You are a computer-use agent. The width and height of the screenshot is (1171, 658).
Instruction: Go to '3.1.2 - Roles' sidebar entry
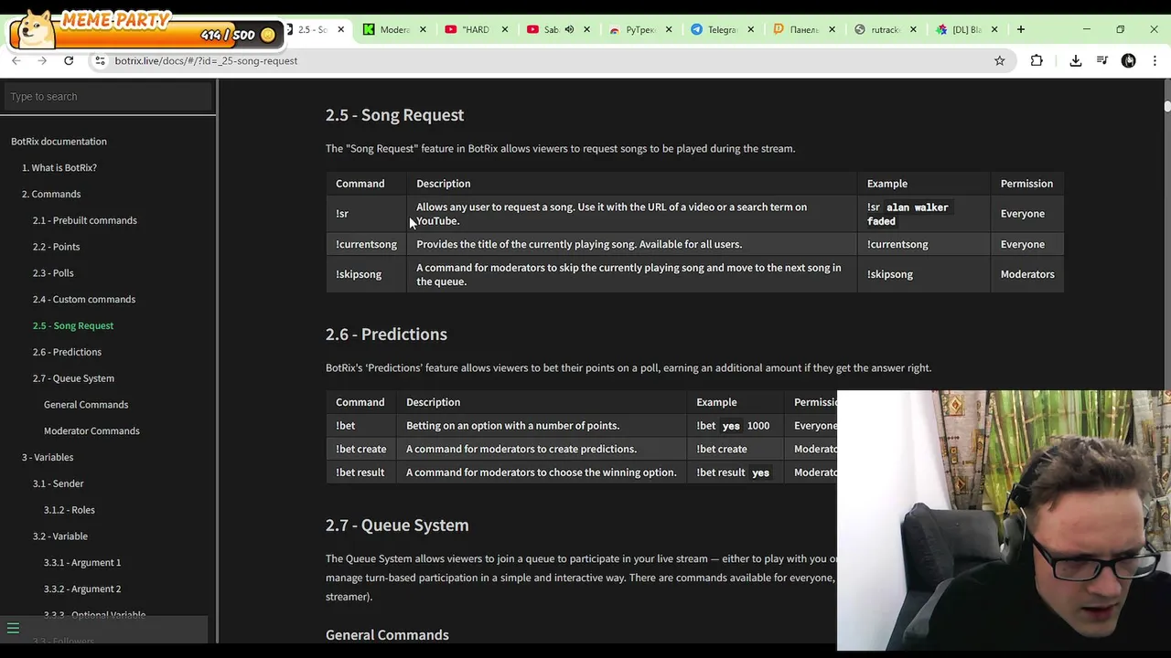tap(70, 510)
